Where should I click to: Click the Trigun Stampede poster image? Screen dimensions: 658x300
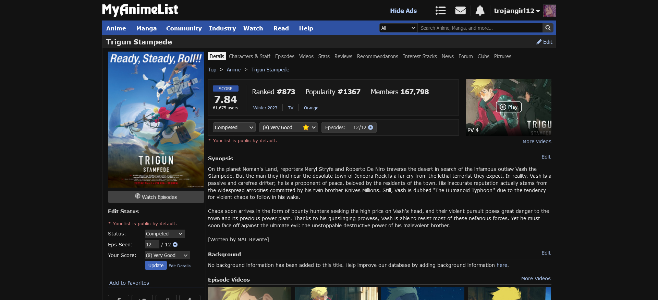156,120
